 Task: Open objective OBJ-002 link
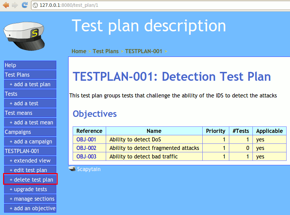point(86,148)
